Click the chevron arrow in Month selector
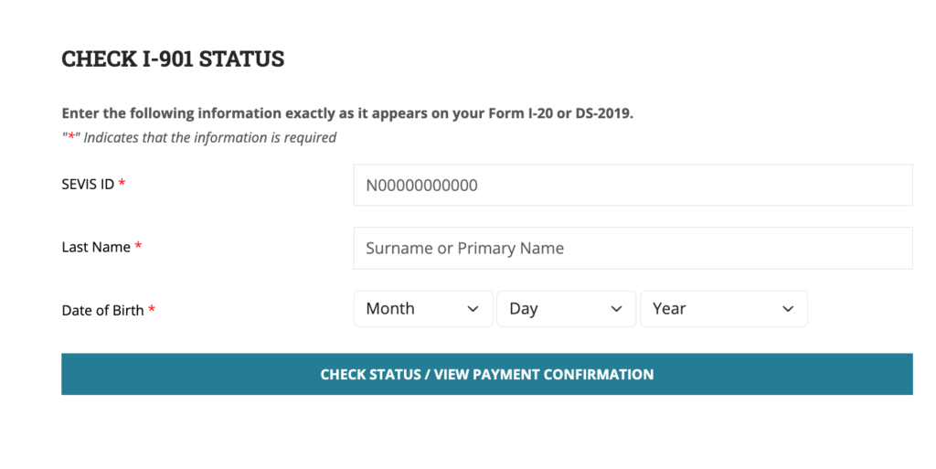 pos(473,309)
